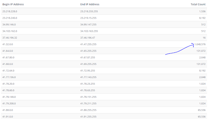Select begin address 41.88.0.0
The image size is (211, 119).
coord(8,110)
